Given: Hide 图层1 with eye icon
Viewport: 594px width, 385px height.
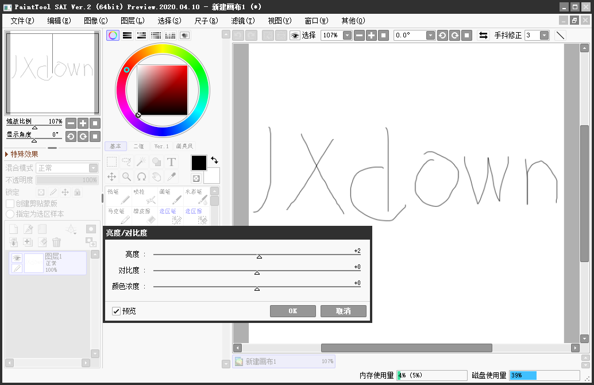Looking at the screenshot, I should [x=17, y=258].
